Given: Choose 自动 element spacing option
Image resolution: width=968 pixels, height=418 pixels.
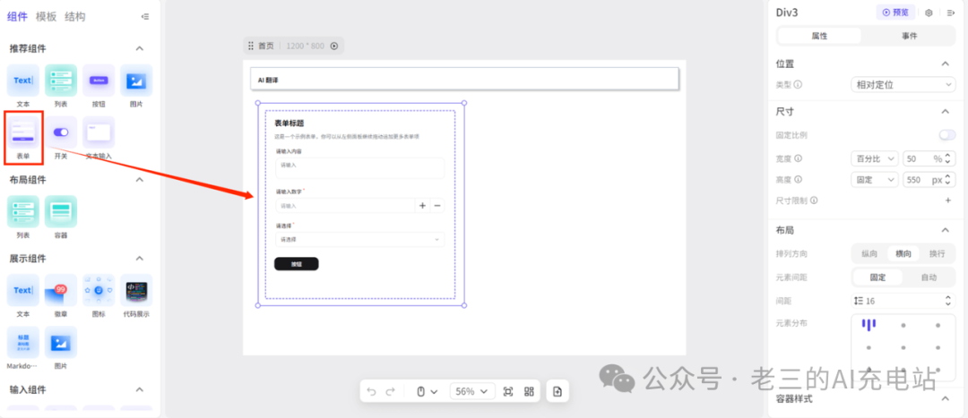Looking at the screenshot, I should coord(929,277).
